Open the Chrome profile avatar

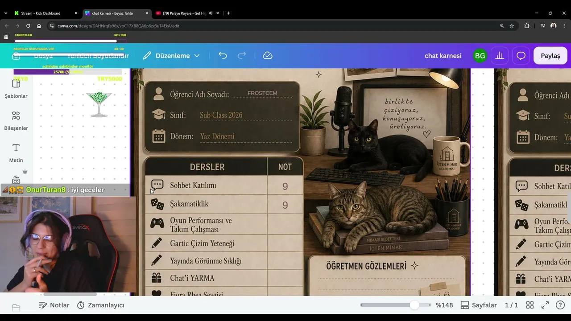coord(554,26)
